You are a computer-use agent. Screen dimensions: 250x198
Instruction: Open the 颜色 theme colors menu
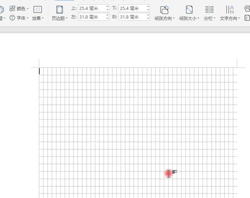(19, 9)
